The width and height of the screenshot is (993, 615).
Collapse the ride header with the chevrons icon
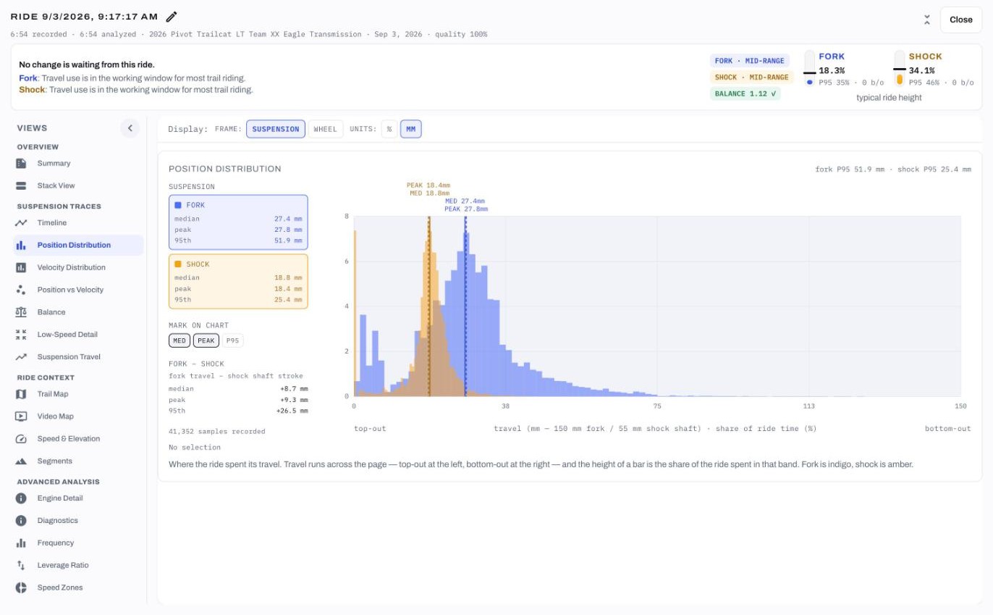pos(927,20)
